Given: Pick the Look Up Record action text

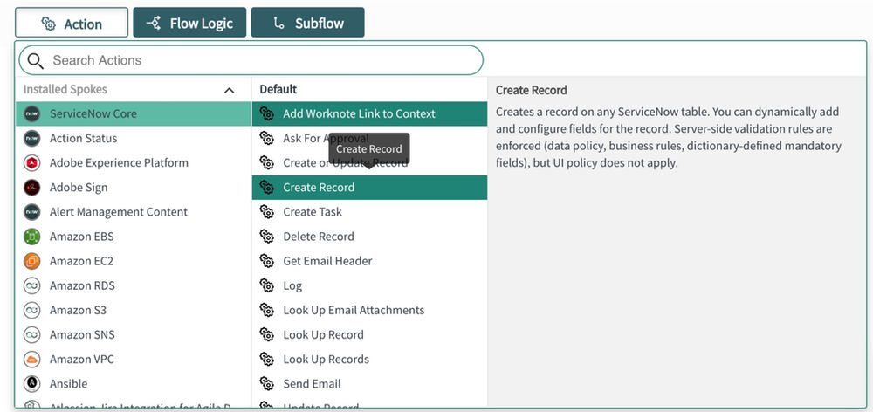Looking at the screenshot, I should (324, 334).
